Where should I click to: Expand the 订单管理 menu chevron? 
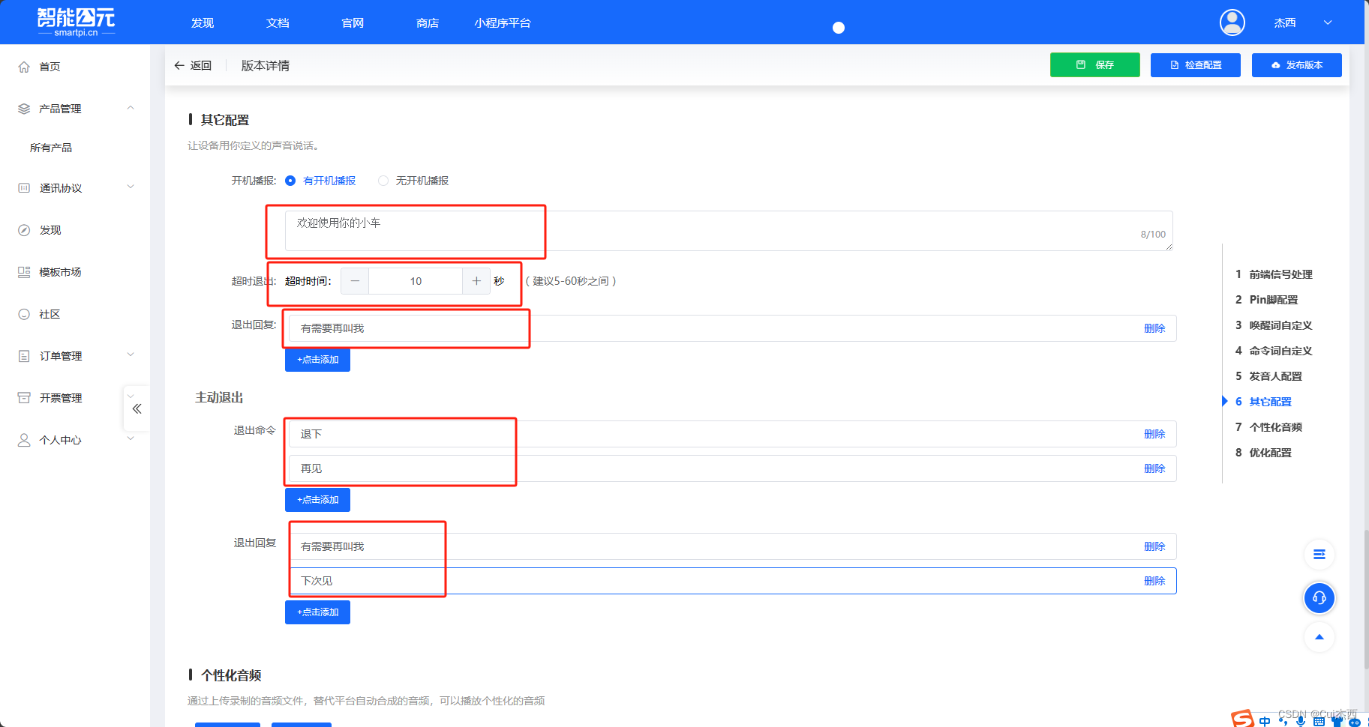131,355
